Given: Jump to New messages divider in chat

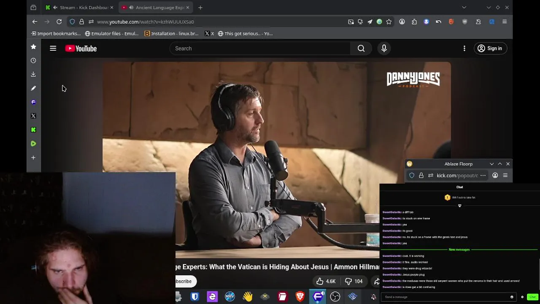Looking at the screenshot, I should click(459, 250).
